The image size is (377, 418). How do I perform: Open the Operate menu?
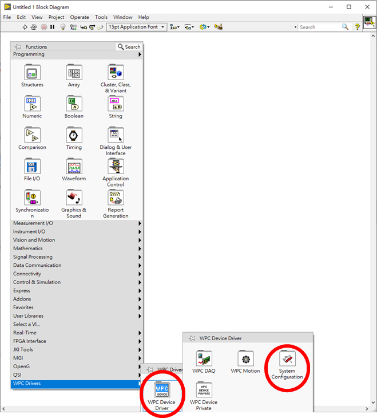click(x=80, y=17)
